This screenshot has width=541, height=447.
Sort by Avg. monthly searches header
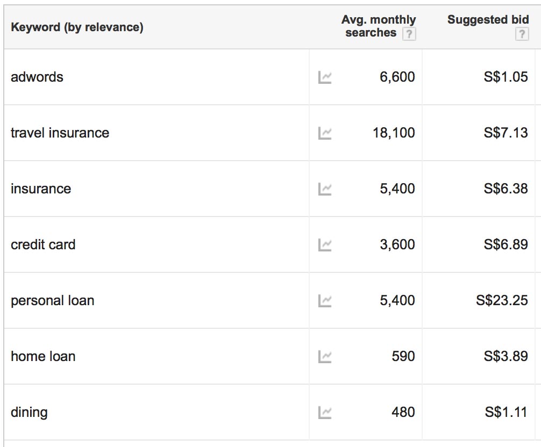pyautogui.click(x=379, y=26)
